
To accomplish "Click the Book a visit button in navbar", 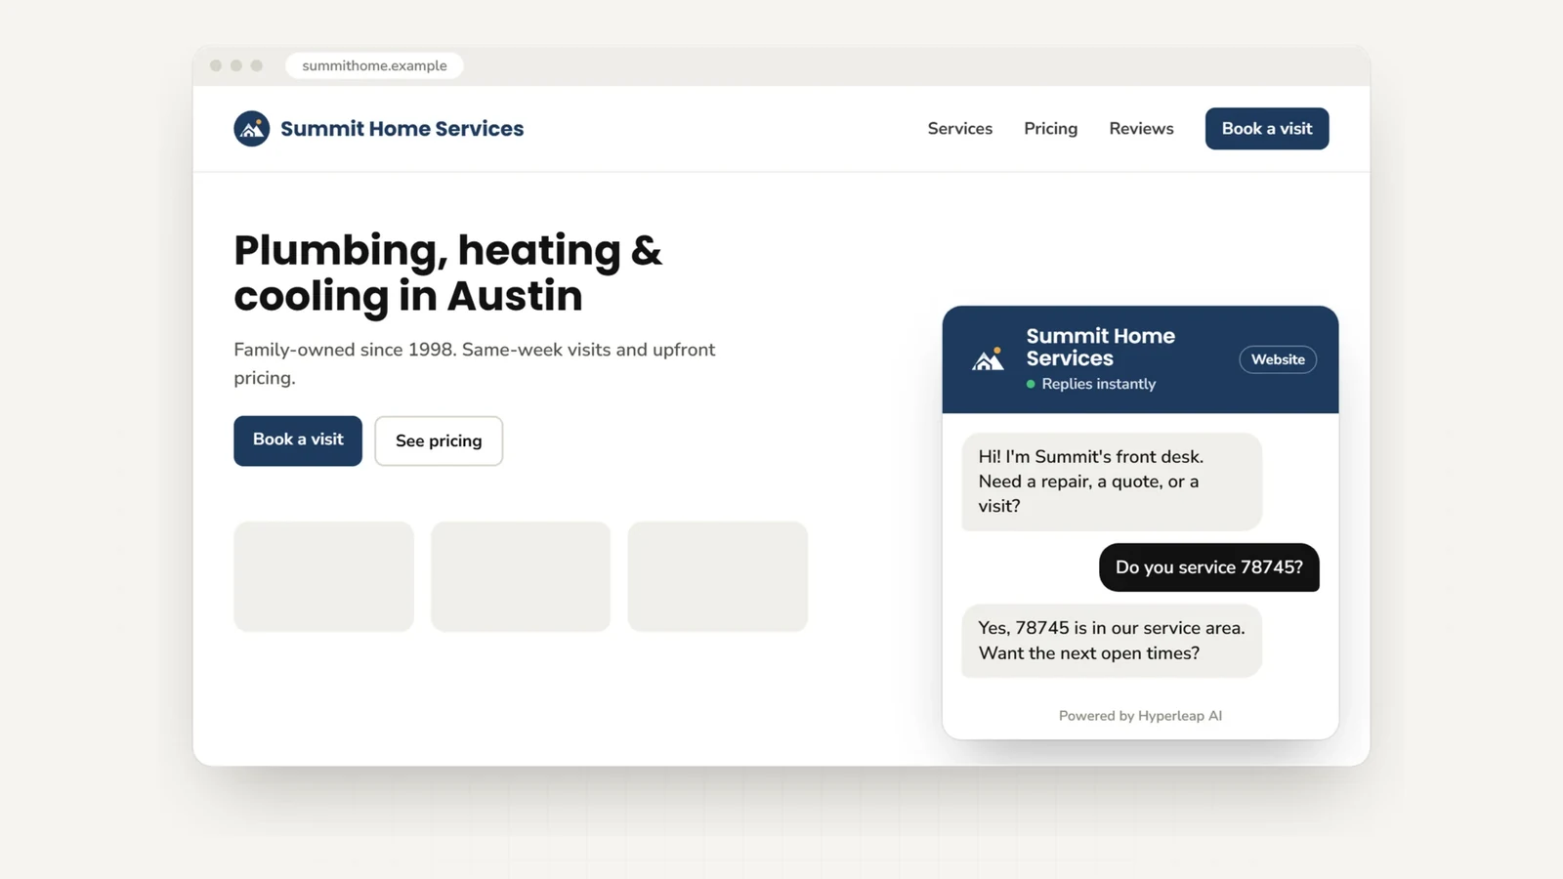I will click(x=1267, y=129).
